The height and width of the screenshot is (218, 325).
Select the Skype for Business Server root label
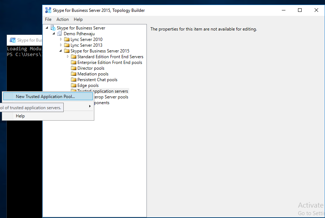[81, 28]
